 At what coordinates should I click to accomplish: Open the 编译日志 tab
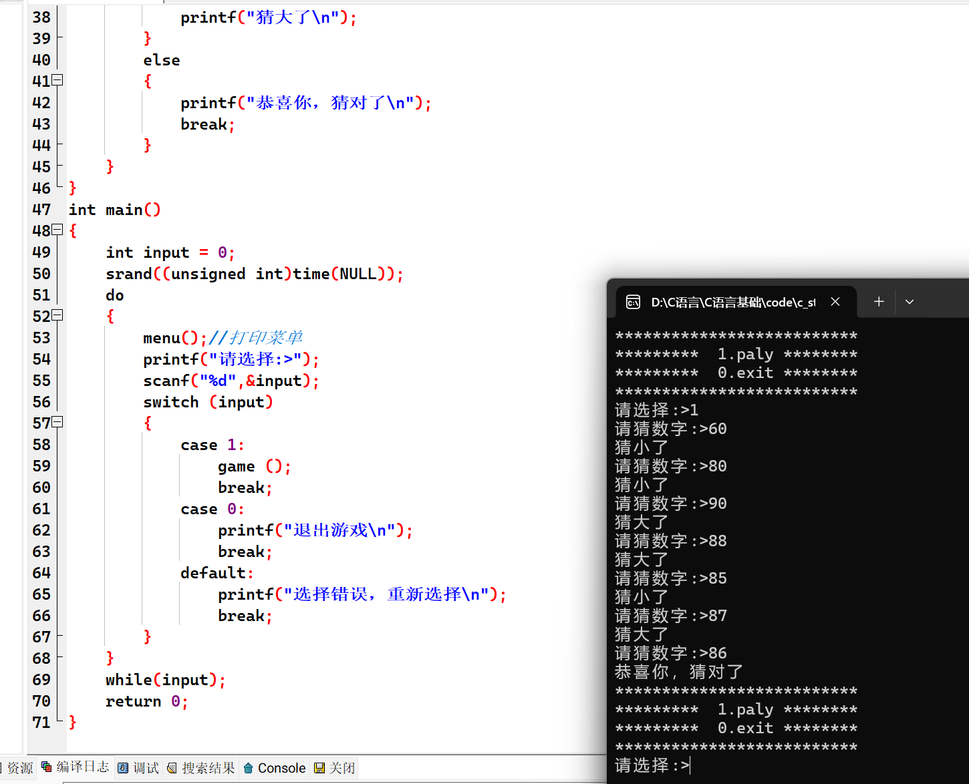[75, 767]
